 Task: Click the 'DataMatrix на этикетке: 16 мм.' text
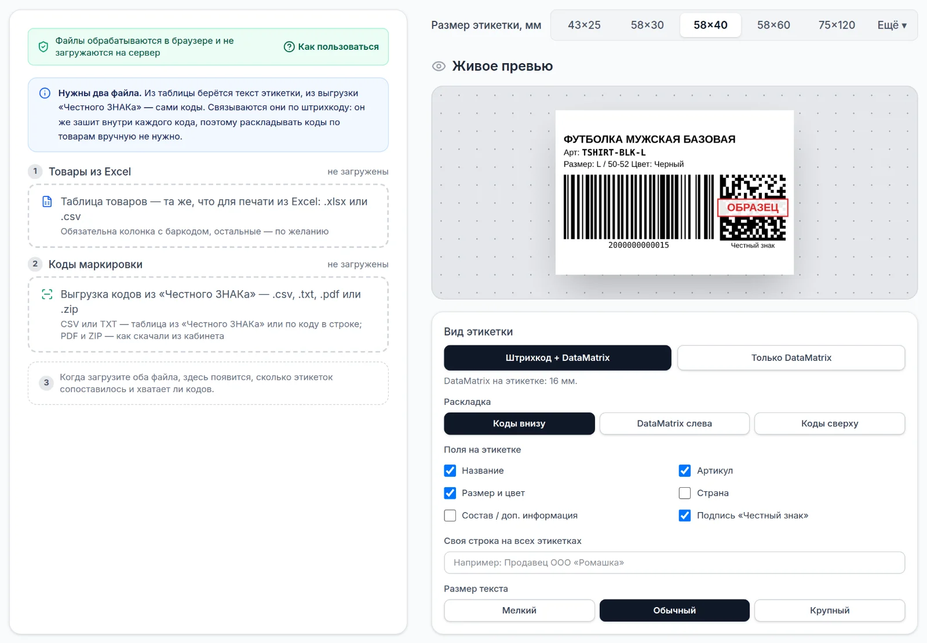tap(510, 381)
